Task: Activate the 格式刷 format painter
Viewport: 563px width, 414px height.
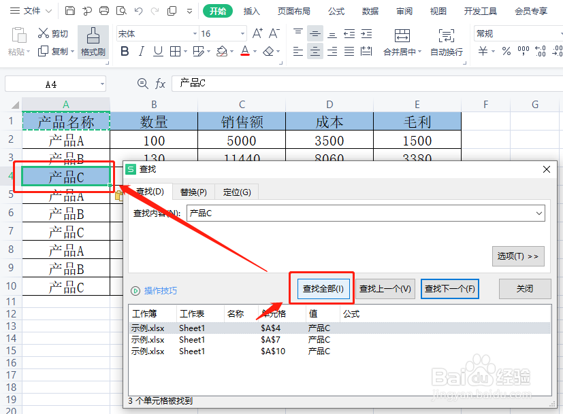Action: (x=93, y=43)
